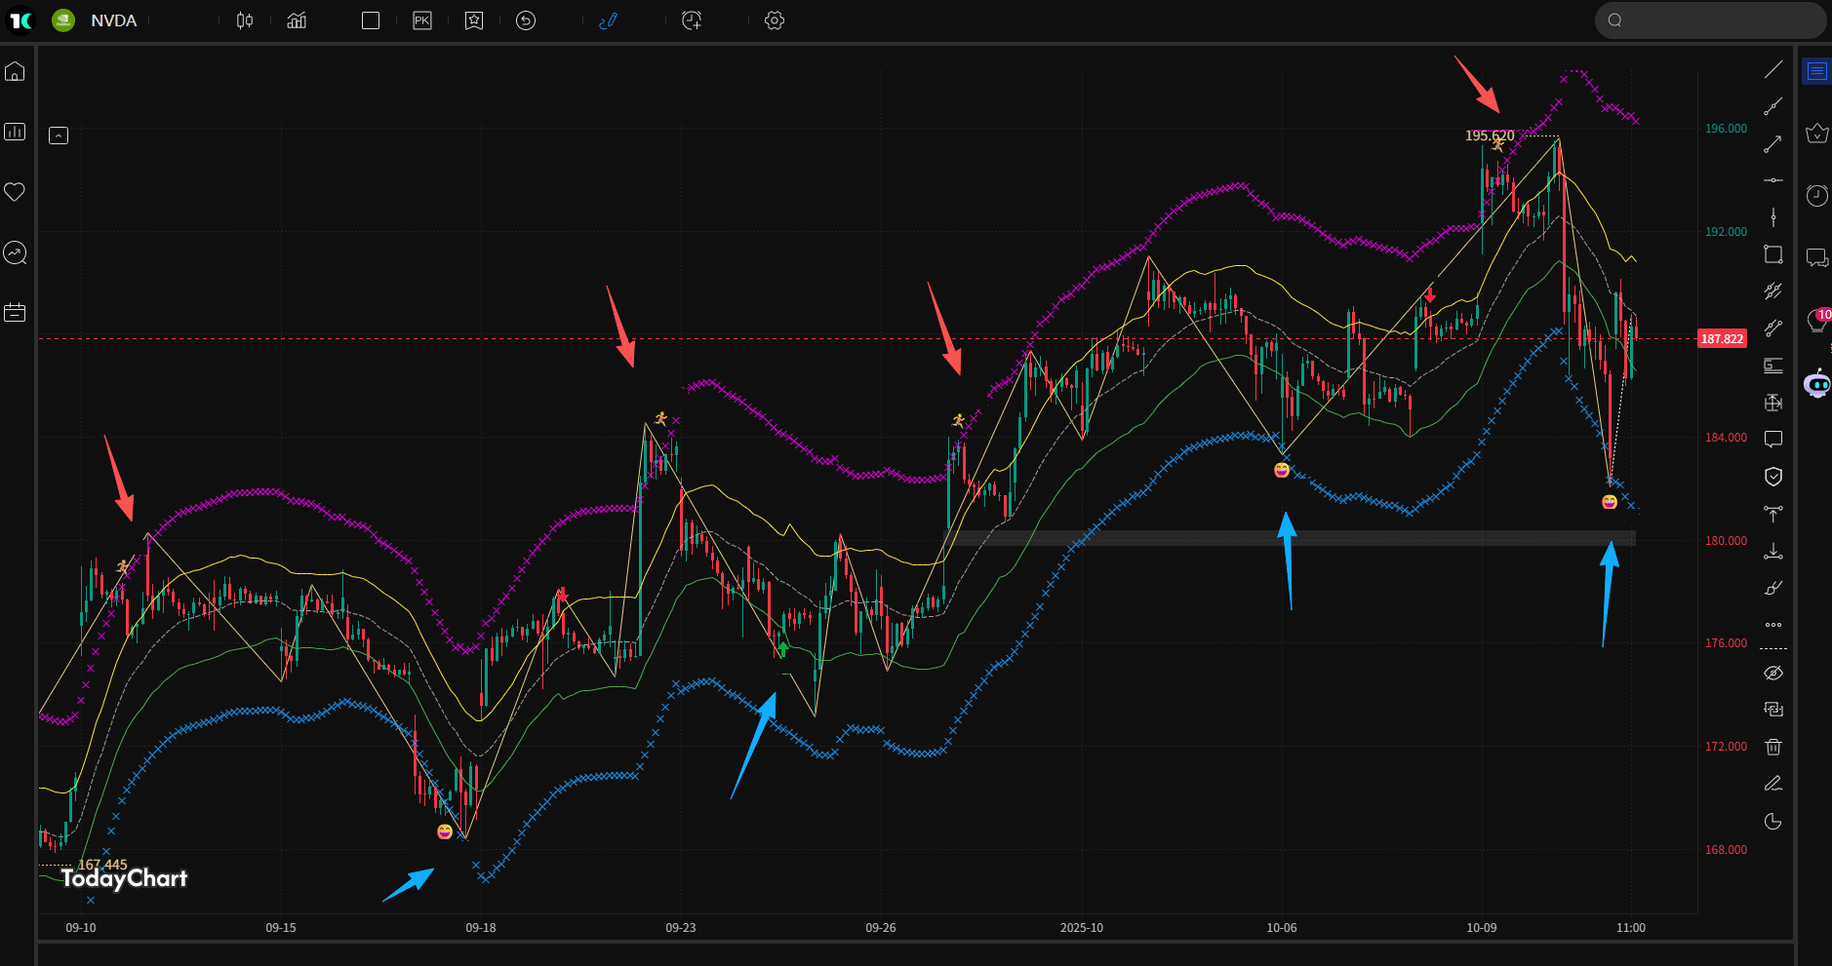This screenshot has height=966, width=1832.
Task: Expand more drawing tools via three dots
Action: click(1772, 625)
